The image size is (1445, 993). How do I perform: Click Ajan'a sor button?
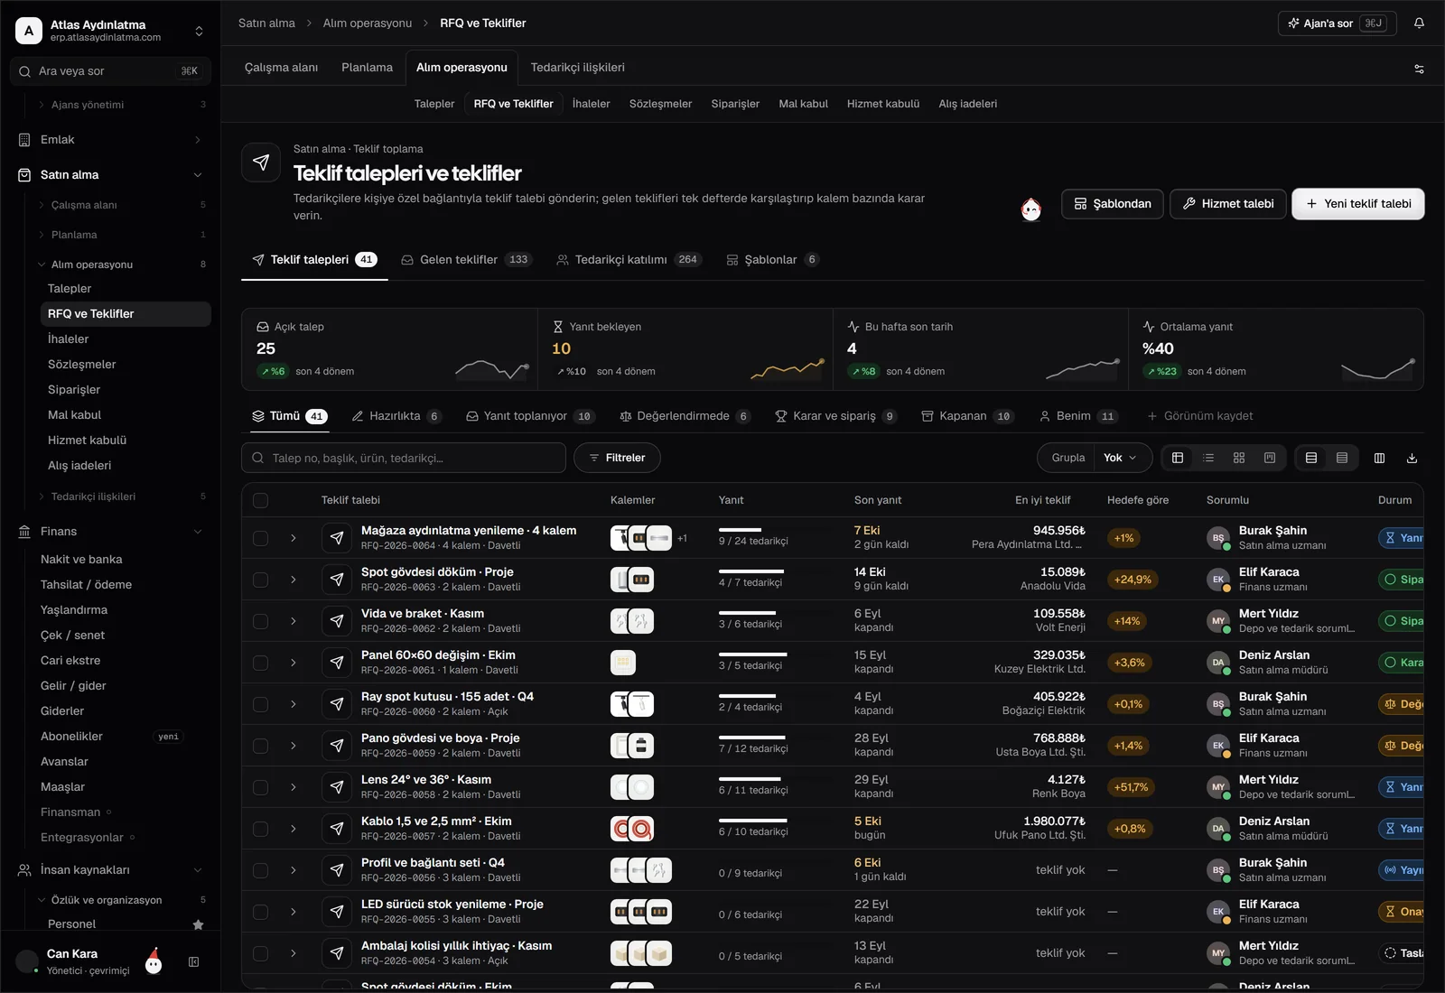coord(1338,23)
